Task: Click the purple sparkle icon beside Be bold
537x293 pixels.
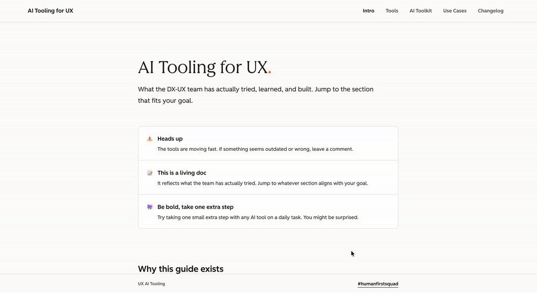Action: coord(150,207)
